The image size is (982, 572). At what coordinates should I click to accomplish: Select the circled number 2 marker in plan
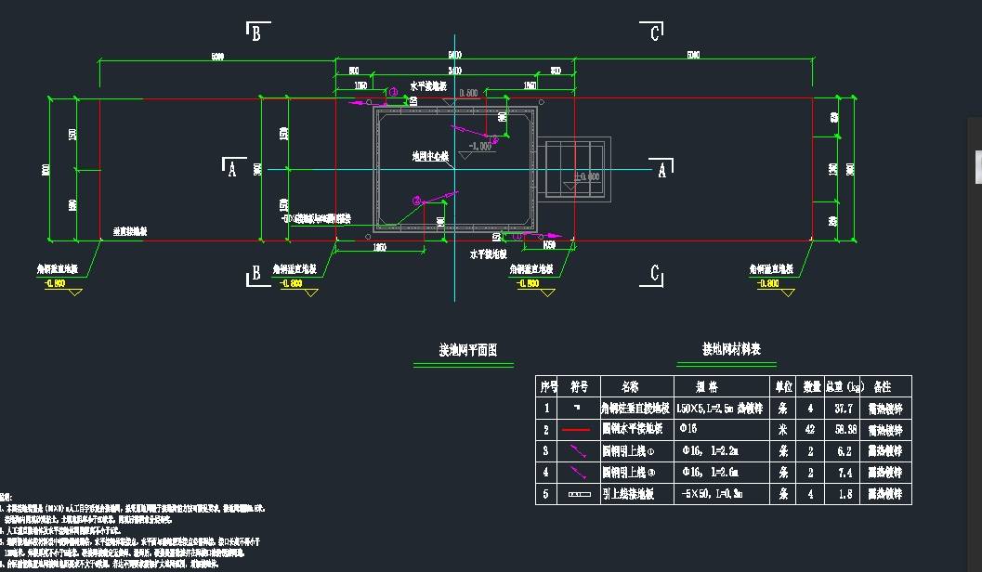point(417,200)
